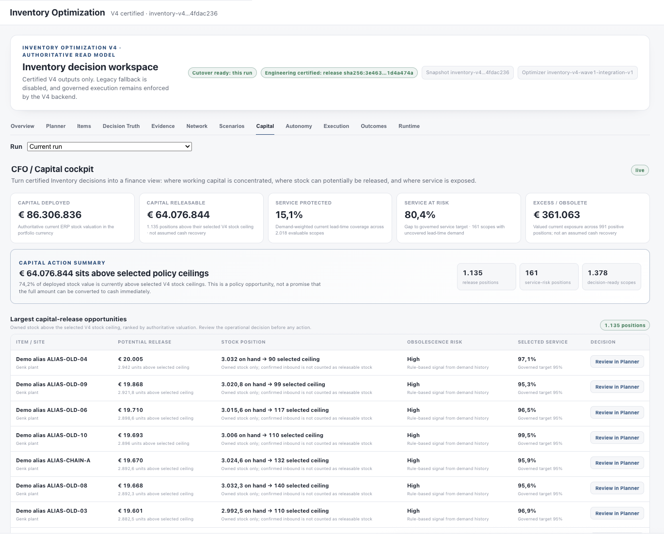The height and width of the screenshot is (534, 664).
Task: Select the Capital Deployed card
Action: click(x=72, y=218)
